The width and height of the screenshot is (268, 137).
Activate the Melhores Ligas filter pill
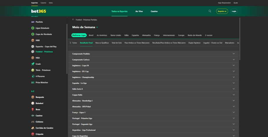coord(79,35)
